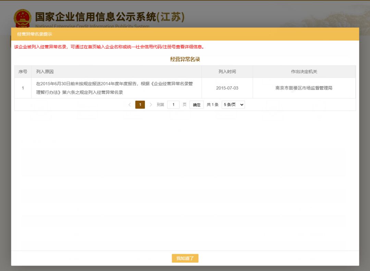Select the 南京市鼓楼区市场监督管理局 cell
This screenshot has width=370, height=271.
point(304,88)
